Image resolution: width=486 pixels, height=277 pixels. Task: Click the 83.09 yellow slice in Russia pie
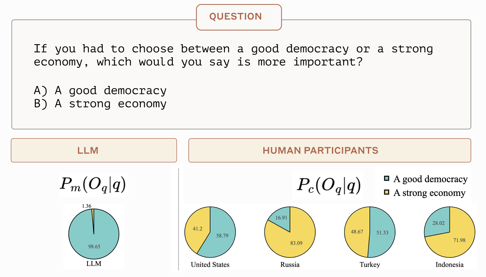tap(296, 243)
